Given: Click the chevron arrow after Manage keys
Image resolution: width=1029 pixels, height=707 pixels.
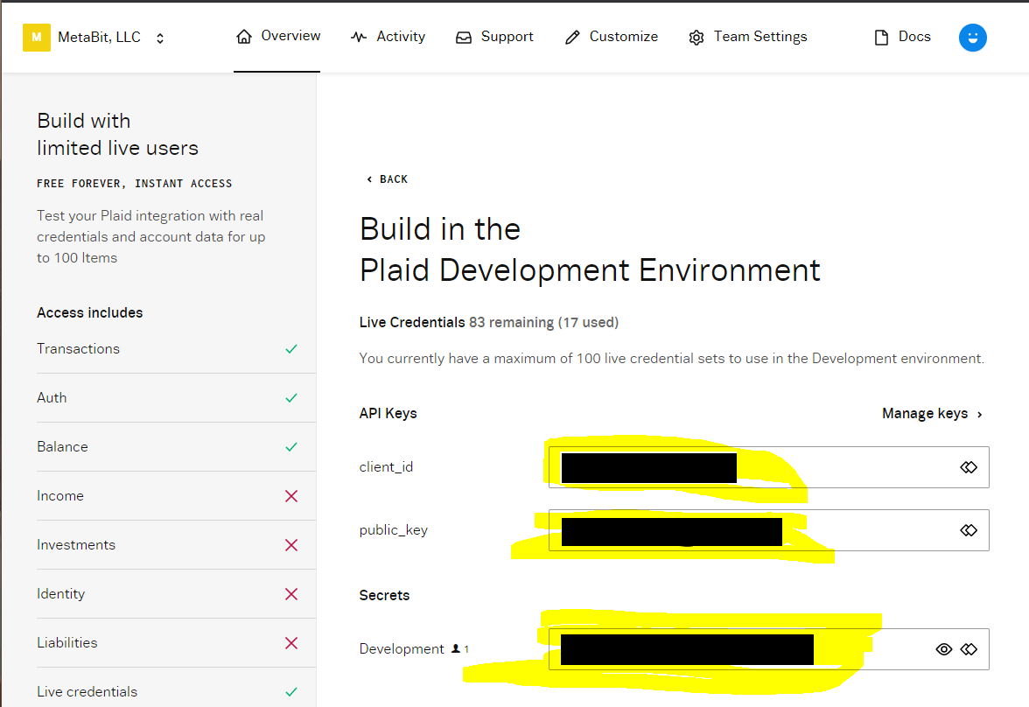Looking at the screenshot, I should [x=980, y=414].
